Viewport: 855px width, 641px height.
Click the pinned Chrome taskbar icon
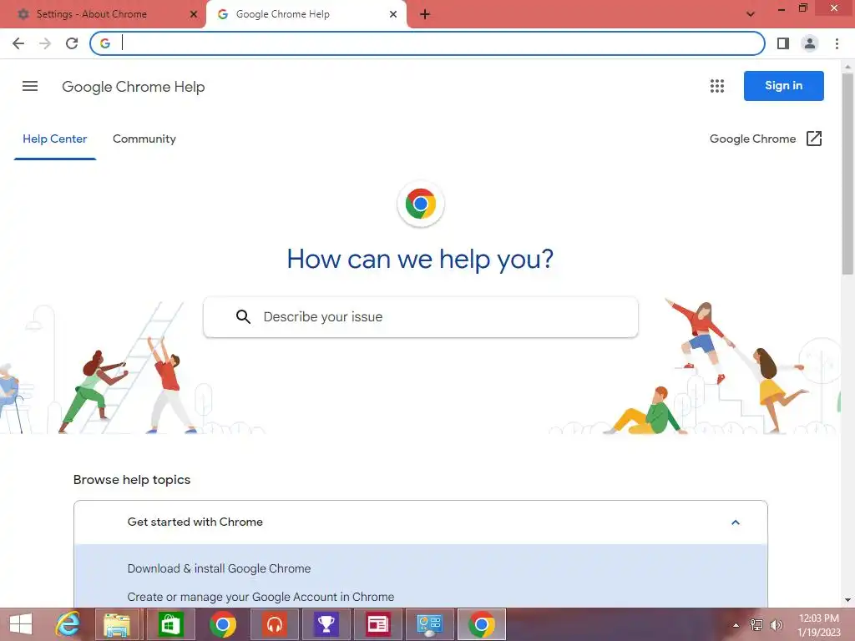pyautogui.click(x=222, y=624)
